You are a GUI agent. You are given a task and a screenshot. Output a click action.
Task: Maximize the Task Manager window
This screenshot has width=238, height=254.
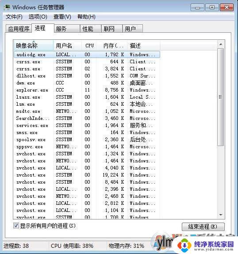[212, 8]
